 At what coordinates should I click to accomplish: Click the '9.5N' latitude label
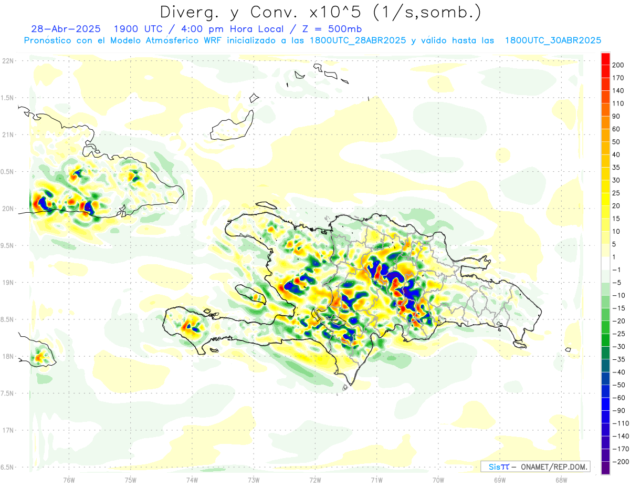(x=6, y=245)
